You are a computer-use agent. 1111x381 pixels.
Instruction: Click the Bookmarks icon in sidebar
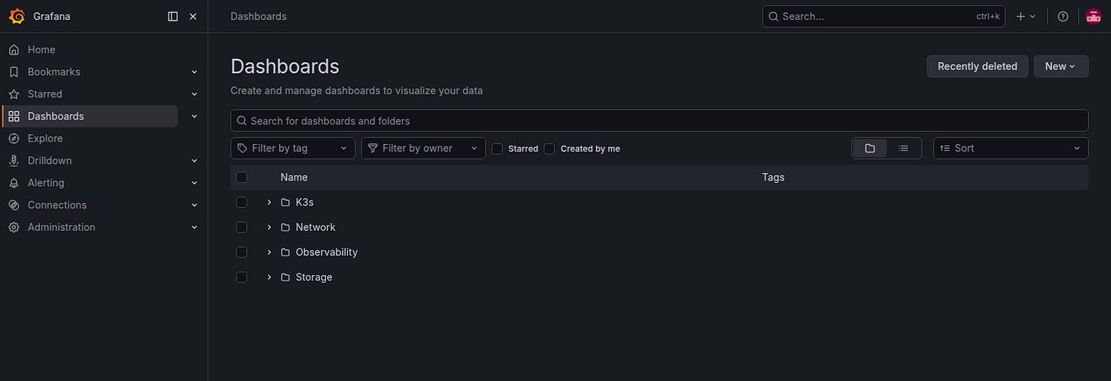[x=14, y=72]
